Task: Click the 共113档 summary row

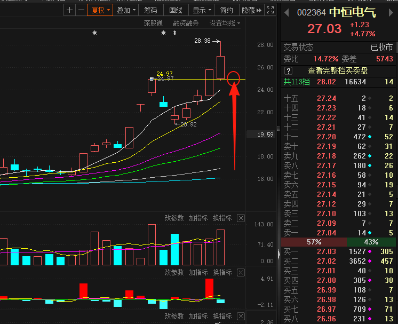Action: click(x=338, y=82)
